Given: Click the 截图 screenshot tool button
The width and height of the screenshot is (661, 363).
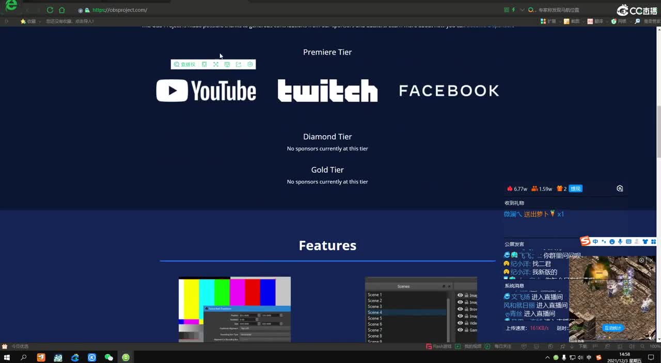Looking at the screenshot, I should tap(572, 21).
